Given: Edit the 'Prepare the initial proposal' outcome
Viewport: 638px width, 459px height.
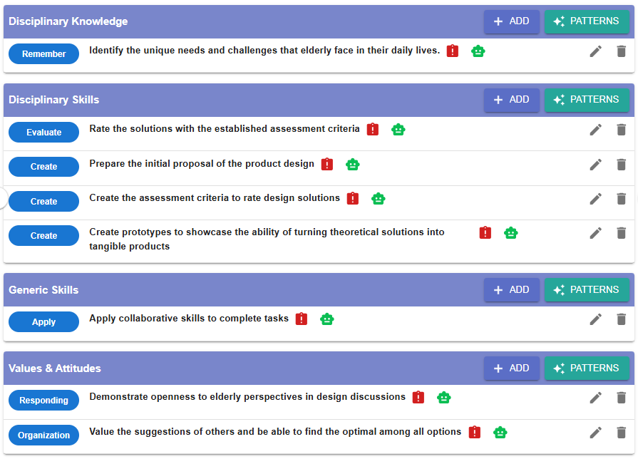Looking at the screenshot, I should tap(596, 165).
